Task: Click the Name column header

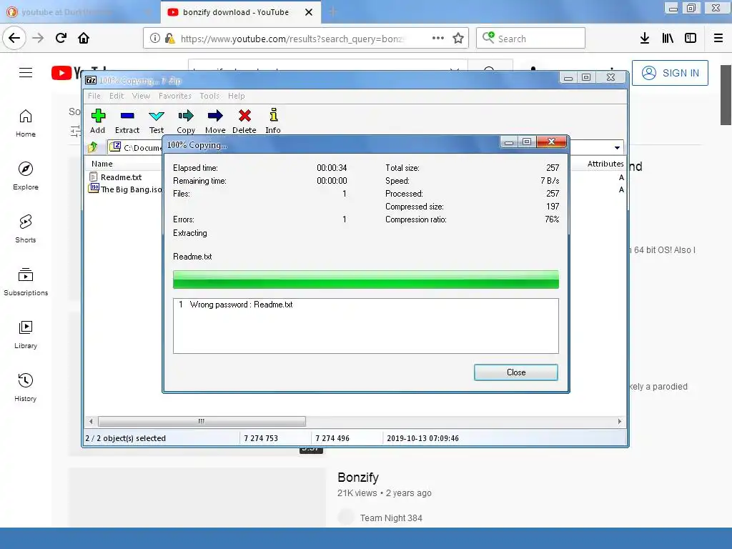Action: tap(102, 164)
